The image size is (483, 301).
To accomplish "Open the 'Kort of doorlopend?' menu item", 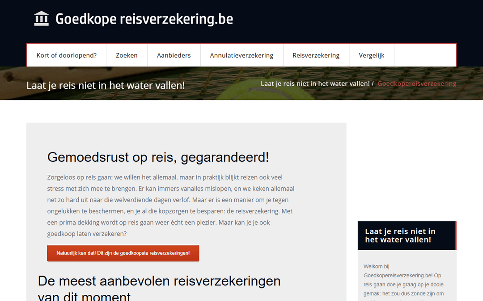I will 67,55.
